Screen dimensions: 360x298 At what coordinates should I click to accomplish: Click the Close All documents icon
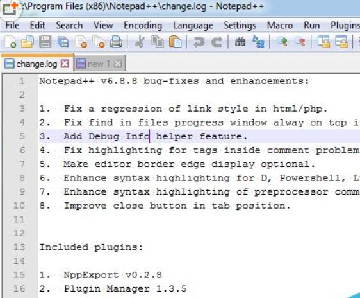coord(99,42)
